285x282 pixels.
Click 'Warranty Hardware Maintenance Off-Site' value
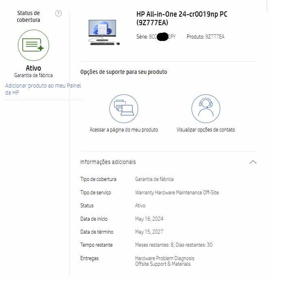tap(177, 192)
